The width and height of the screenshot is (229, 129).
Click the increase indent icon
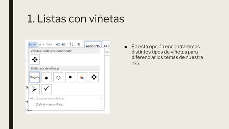coord(64,44)
